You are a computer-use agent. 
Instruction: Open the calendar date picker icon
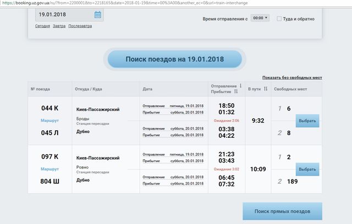click(x=97, y=15)
